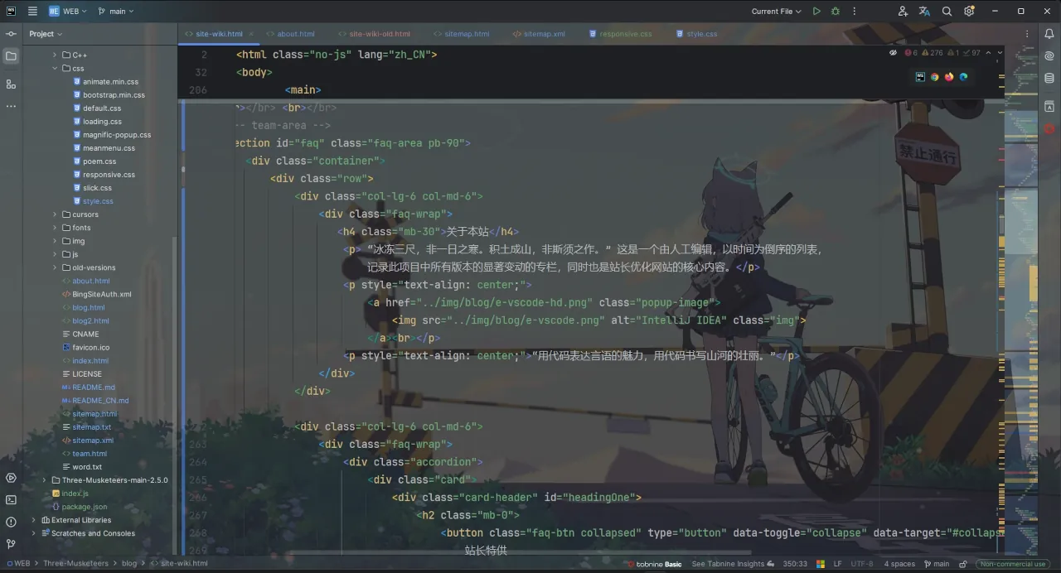
Task: Run the current file with the green play icon
Action: click(816, 12)
